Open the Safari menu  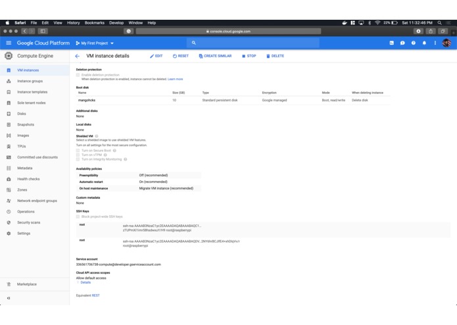click(20, 23)
